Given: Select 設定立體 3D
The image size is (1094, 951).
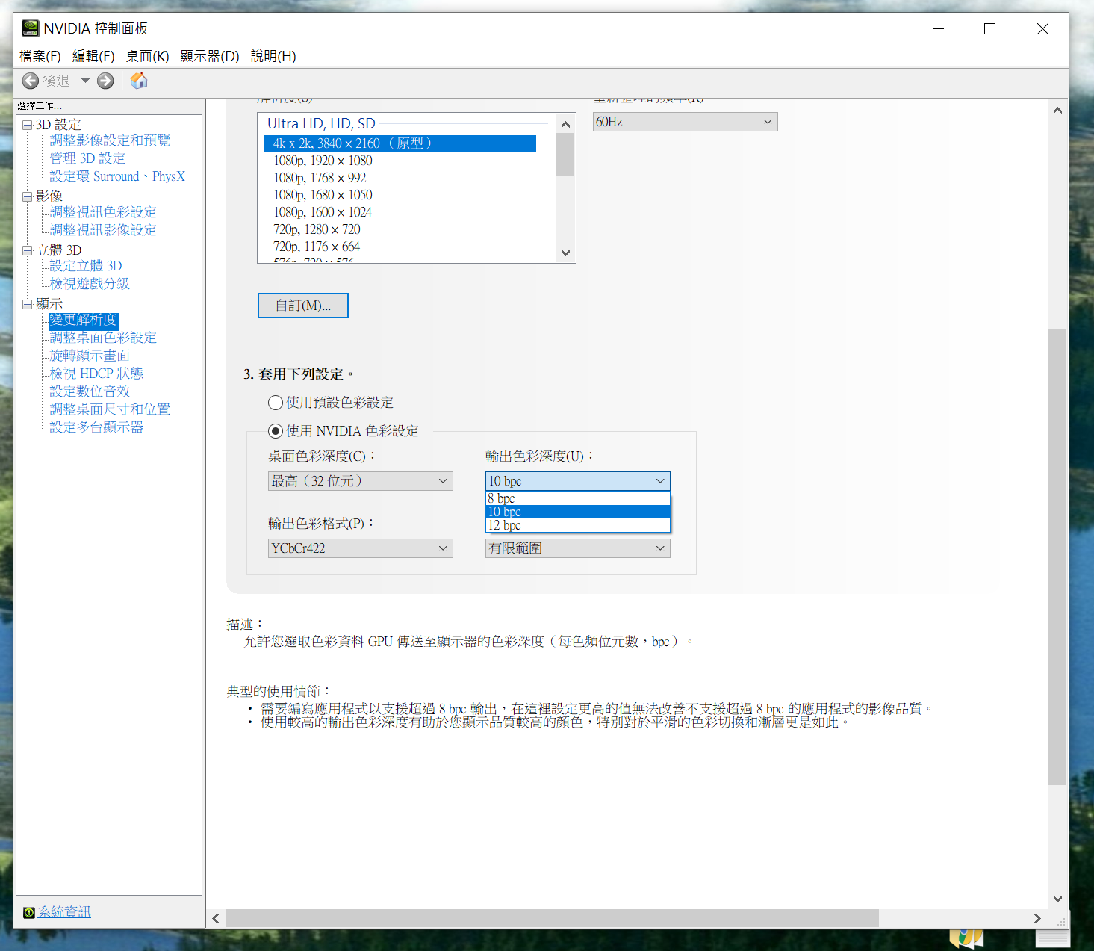Looking at the screenshot, I should pyautogui.click(x=86, y=266).
